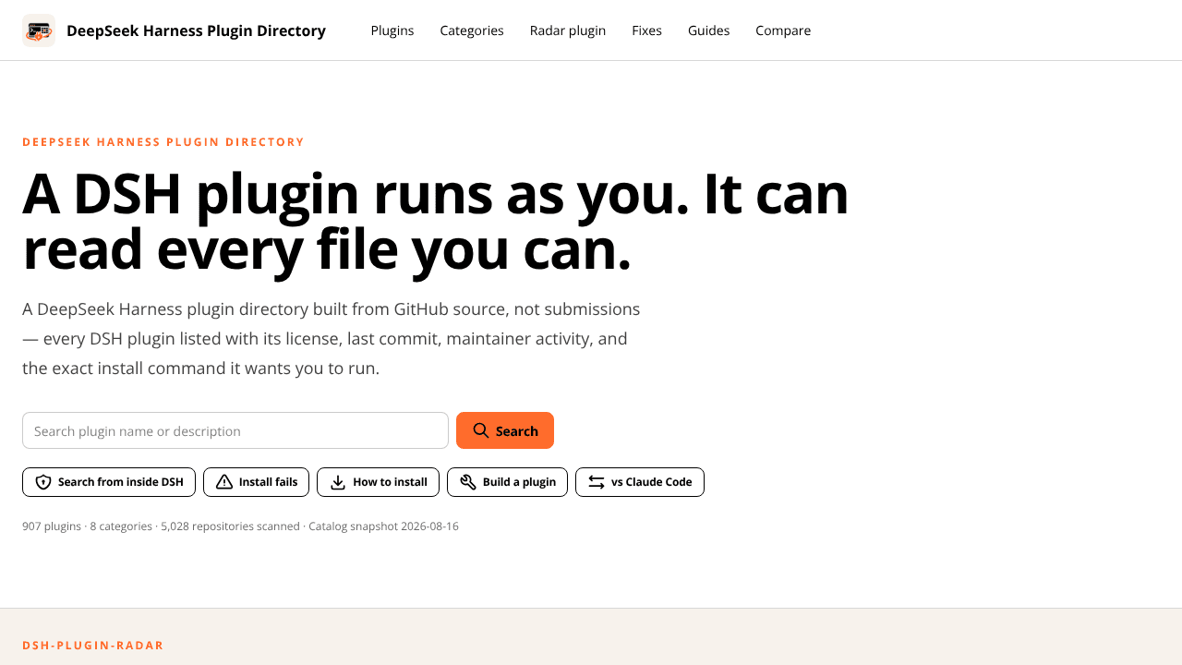
Task: Click the DeepSeek Harness logo icon
Action: click(39, 30)
